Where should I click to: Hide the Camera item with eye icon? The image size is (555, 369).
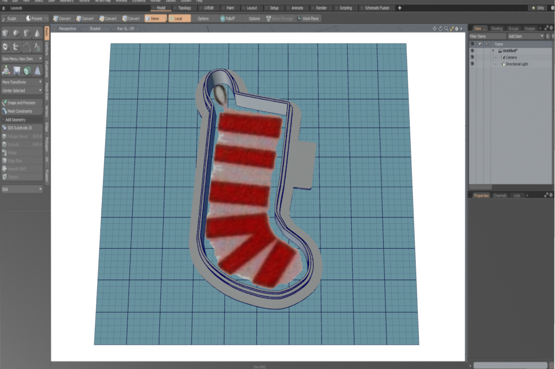(472, 57)
